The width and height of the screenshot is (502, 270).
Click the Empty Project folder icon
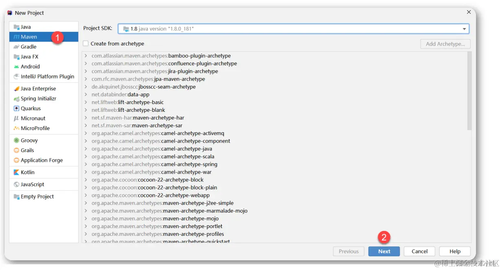coord(16,197)
